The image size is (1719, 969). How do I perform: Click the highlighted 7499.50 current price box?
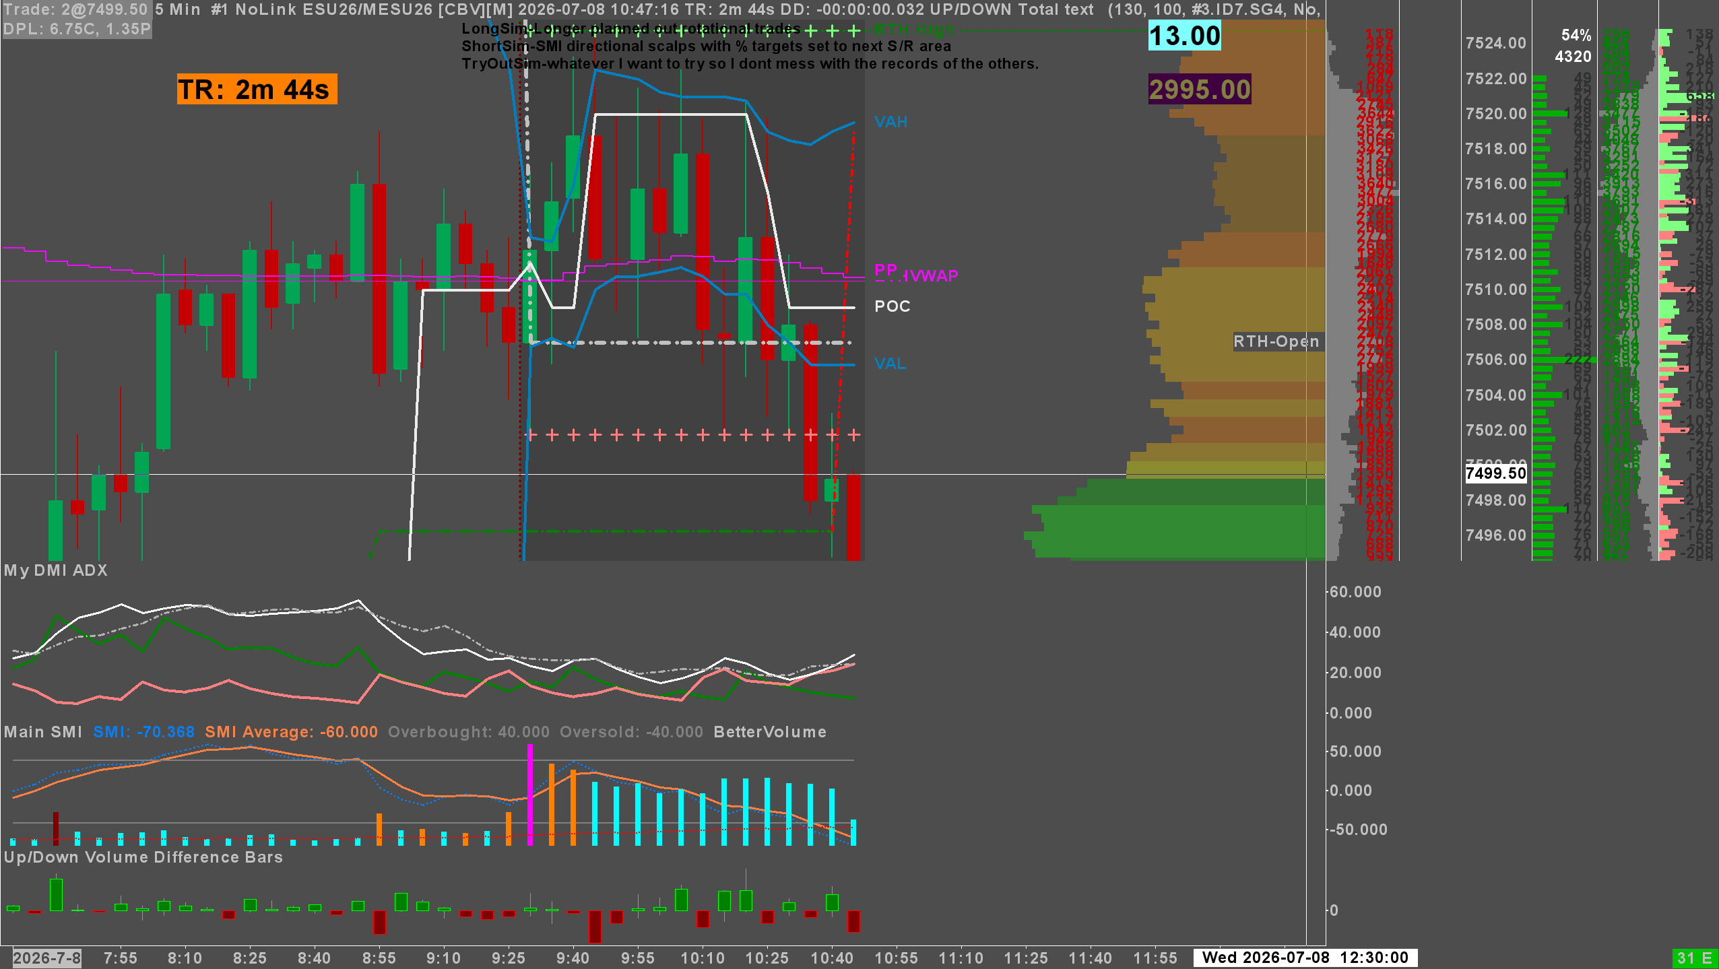1496,473
